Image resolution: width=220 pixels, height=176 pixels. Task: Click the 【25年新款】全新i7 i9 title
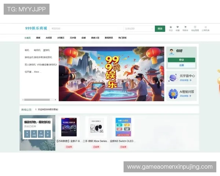(69, 141)
